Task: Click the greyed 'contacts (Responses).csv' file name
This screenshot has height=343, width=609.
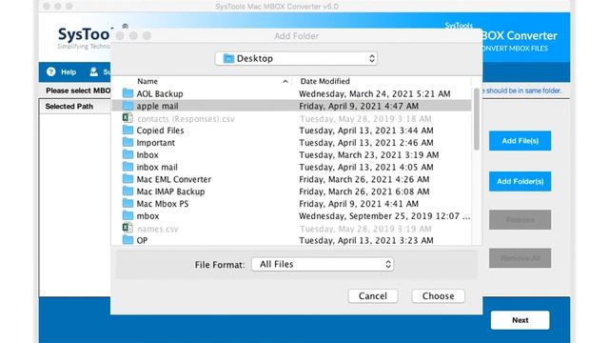Action: [186, 118]
